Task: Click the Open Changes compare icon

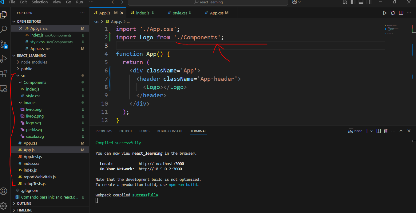Action: (393, 13)
